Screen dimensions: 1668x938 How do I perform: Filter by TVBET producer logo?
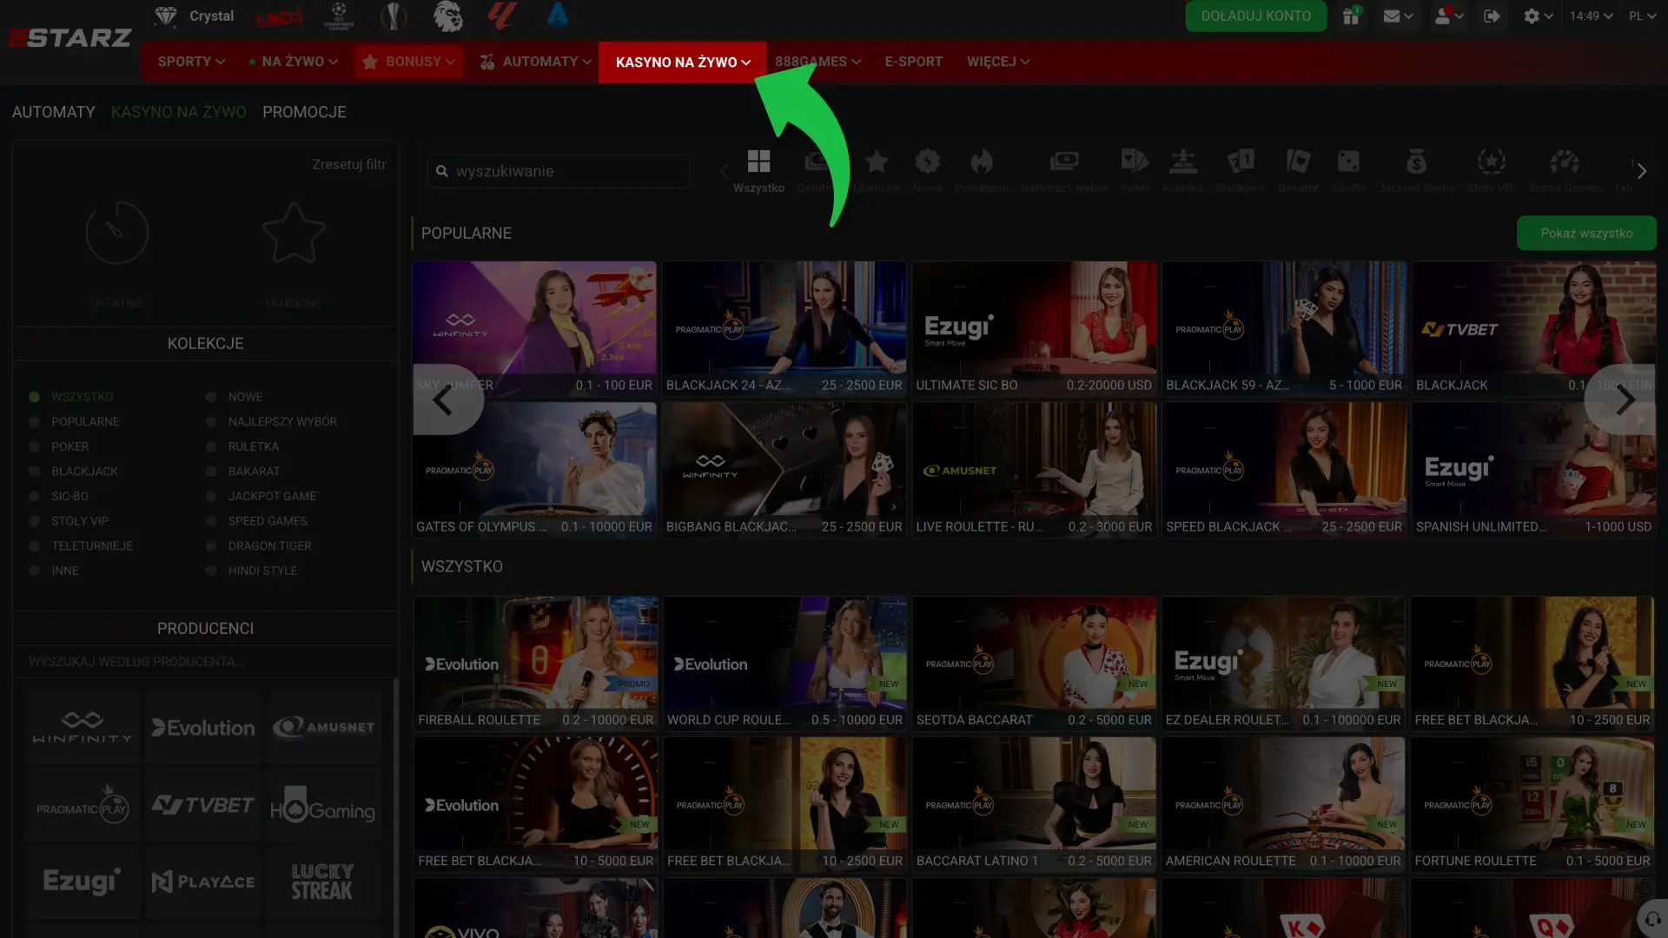pyautogui.click(x=203, y=806)
